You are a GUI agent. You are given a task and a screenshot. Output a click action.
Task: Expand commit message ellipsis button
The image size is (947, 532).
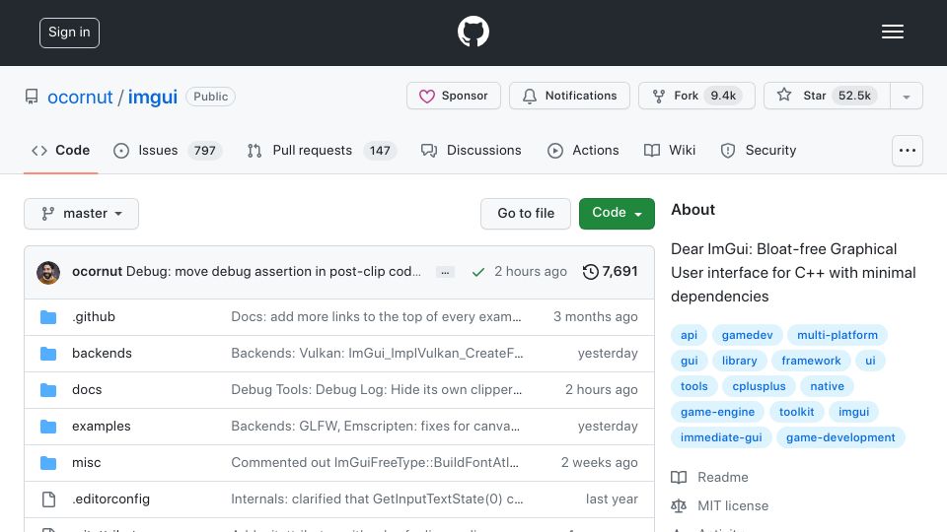[x=445, y=272]
